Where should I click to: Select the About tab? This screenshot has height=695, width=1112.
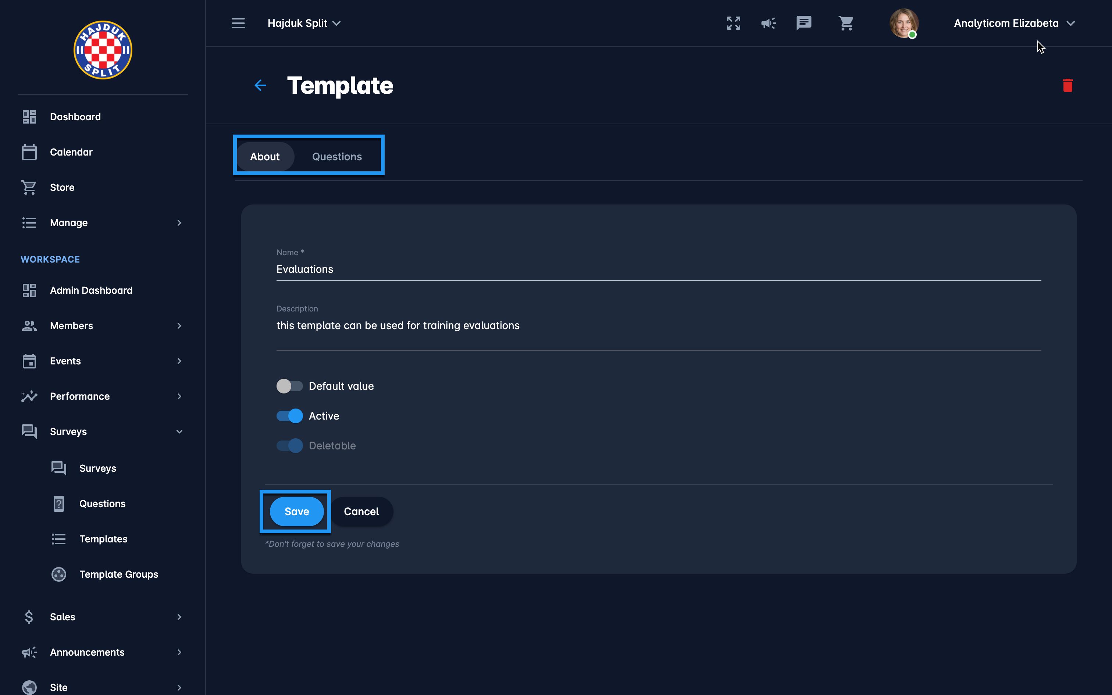coord(265,157)
